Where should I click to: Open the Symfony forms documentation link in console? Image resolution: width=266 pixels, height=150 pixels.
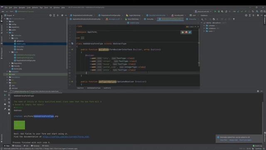coord(66,137)
